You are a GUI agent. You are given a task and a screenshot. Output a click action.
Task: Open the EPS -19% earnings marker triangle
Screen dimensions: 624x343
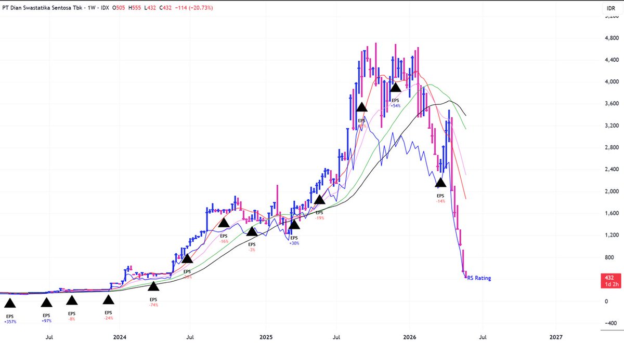point(319,200)
